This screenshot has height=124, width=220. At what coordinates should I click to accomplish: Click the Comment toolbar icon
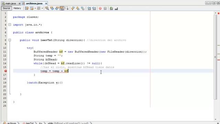click(111, 8)
